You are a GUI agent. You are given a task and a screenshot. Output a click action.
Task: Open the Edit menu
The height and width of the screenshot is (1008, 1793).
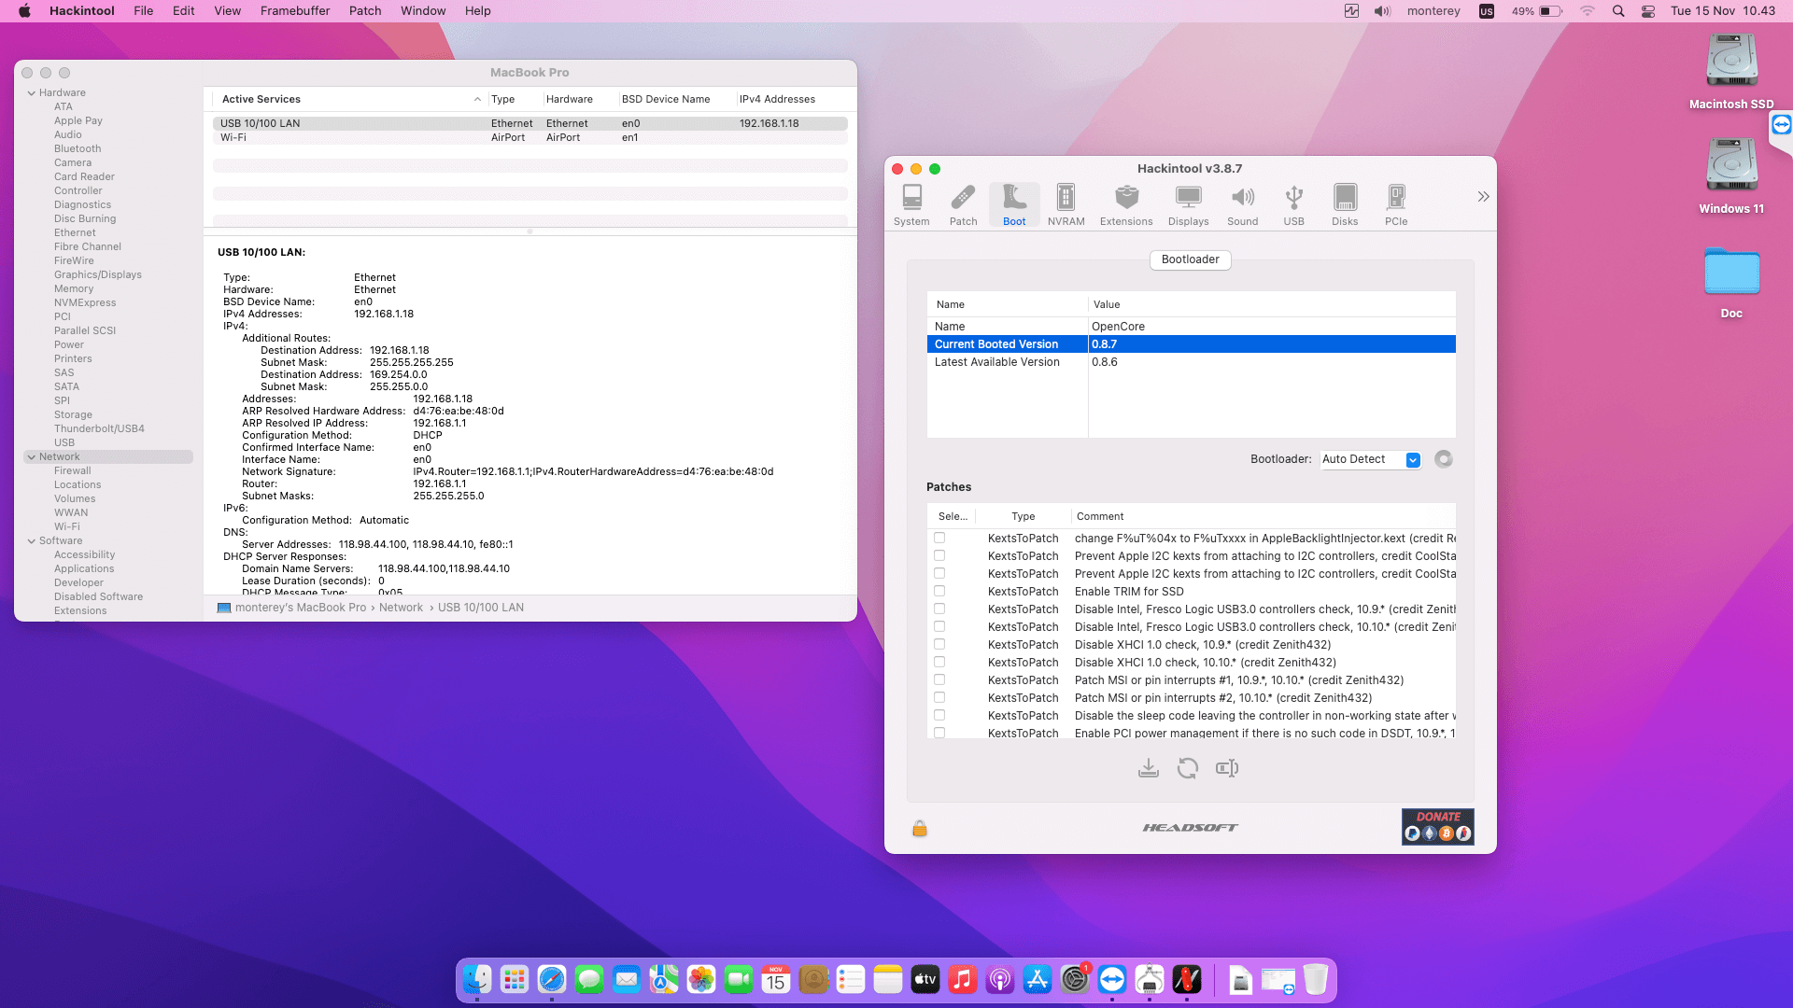[184, 11]
